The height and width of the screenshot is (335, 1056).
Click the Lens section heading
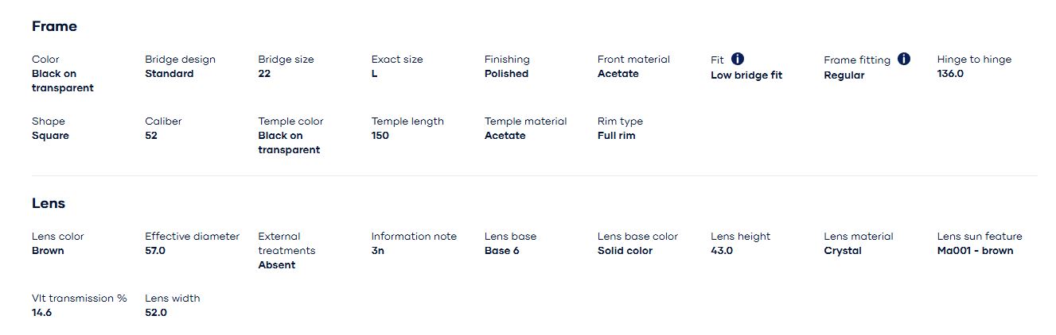(49, 203)
